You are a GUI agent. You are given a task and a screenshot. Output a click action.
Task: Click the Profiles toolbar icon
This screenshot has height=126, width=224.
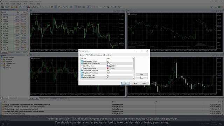7,7
